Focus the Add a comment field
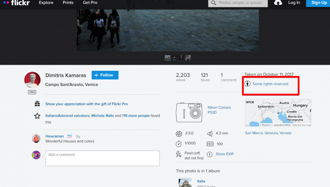 pyautogui.click(x=103, y=158)
